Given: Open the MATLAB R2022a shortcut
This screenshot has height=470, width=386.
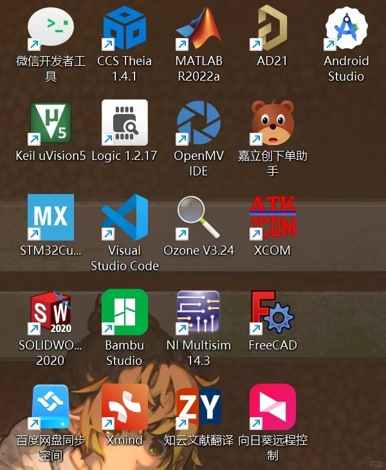Looking at the screenshot, I should click(x=199, y=28).
